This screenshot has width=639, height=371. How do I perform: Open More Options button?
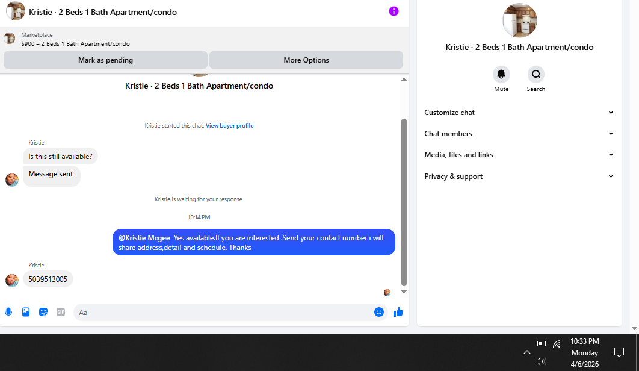(x=306, y=60)
